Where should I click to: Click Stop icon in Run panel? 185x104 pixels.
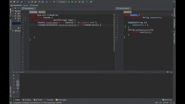(14, 79)
